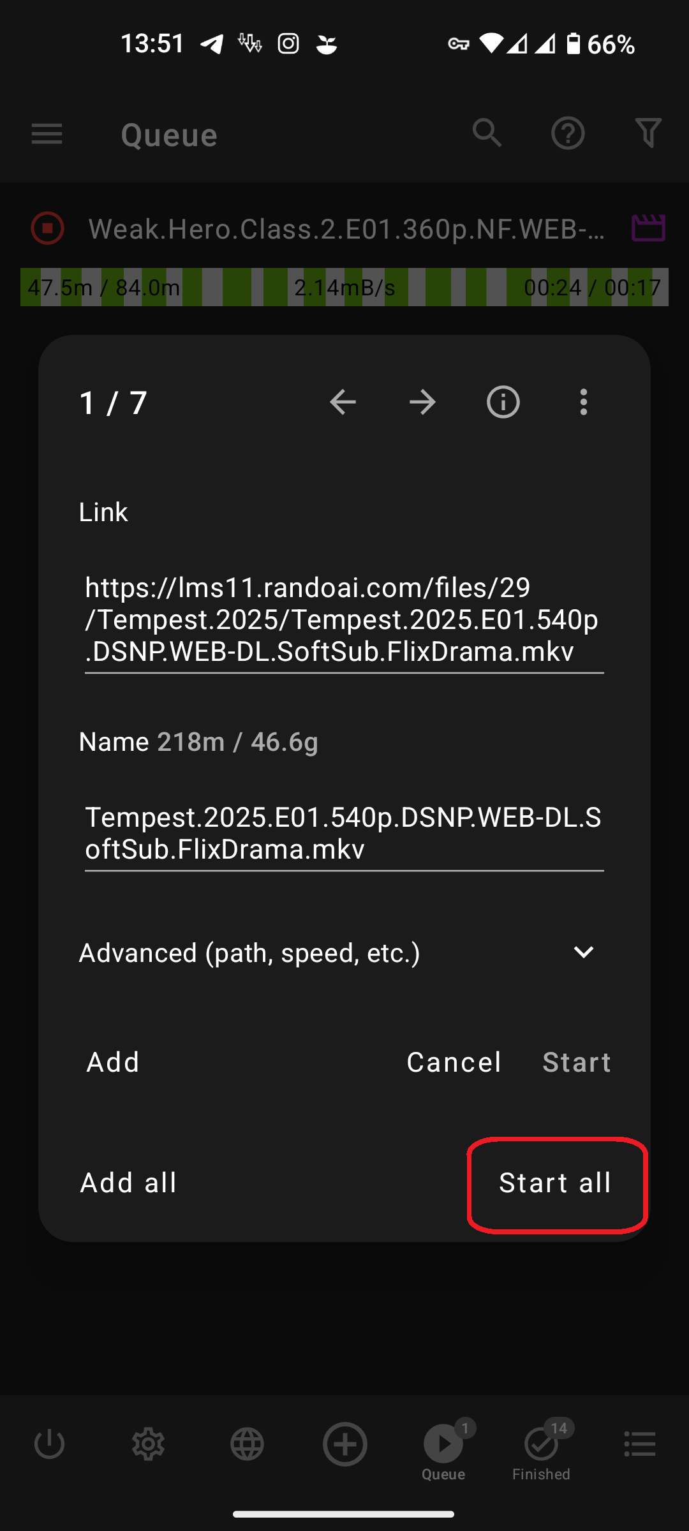Click the Start all button
The width and height of the screenshot is (689, 1531).
coord(556,1183)
